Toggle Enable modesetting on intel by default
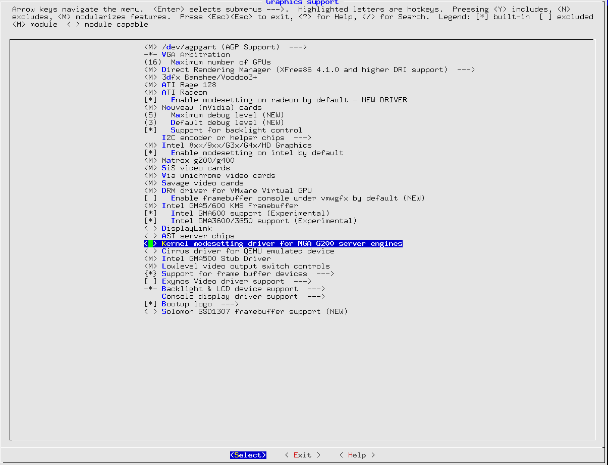The height and width of the screenshot is (465, 608). [x=244, y=153]
